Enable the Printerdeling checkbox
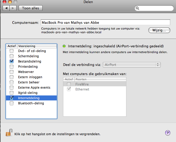Viewport: 176px width, 142px height. 12,67
